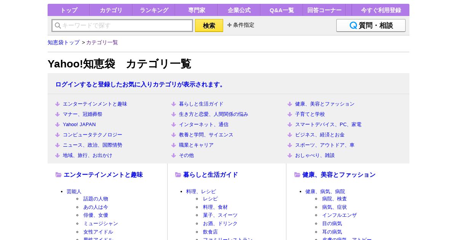
Task: Click arrow icon next to 健康、美容とファッション anchor
Action: coord(290,104)
